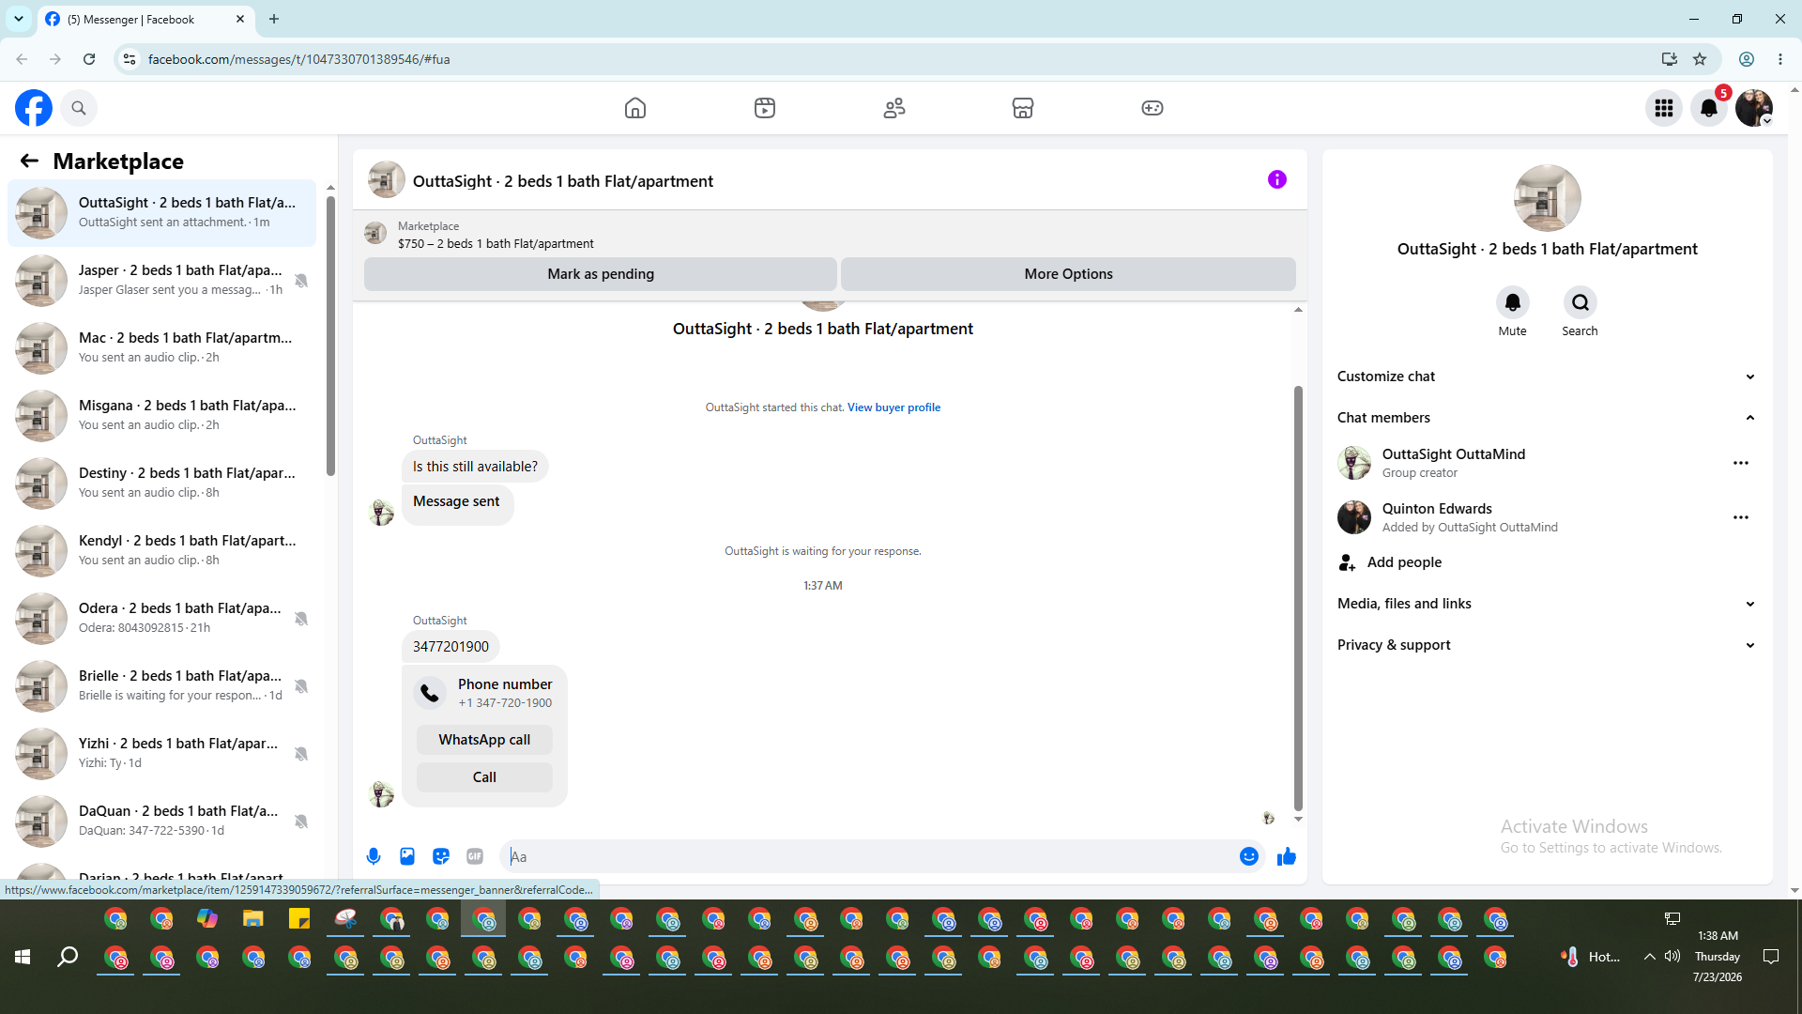Open the Kendyl conversation
Viewport: 1802px width, 1014px height.
click(x=161, y=551)
